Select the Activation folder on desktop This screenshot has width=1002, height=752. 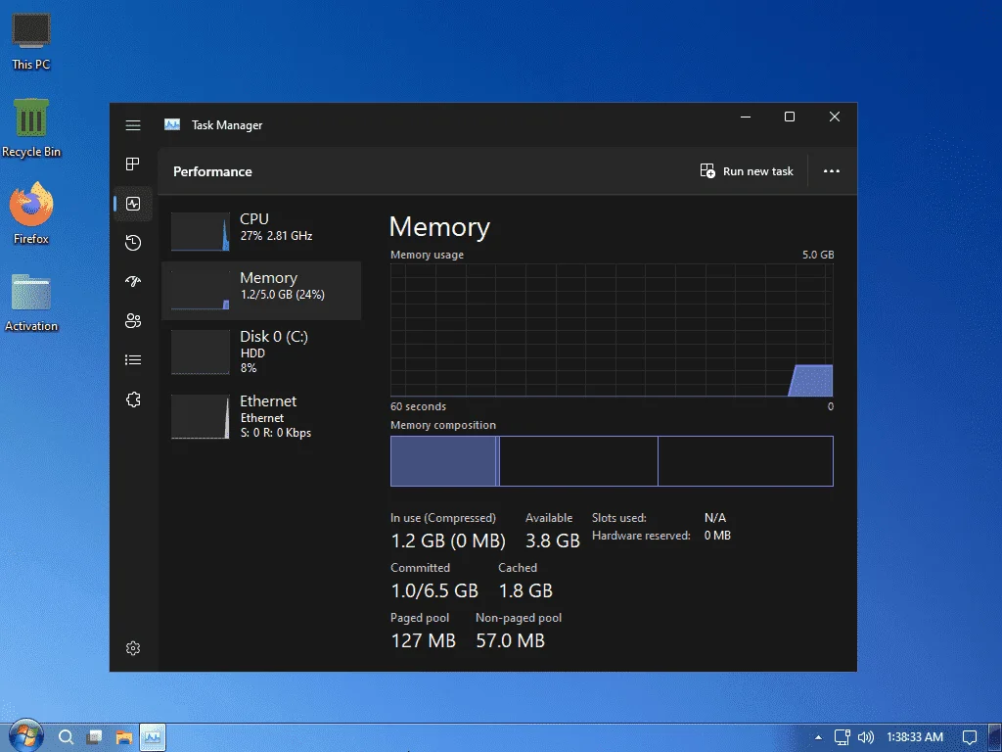[x=30, y=303]
